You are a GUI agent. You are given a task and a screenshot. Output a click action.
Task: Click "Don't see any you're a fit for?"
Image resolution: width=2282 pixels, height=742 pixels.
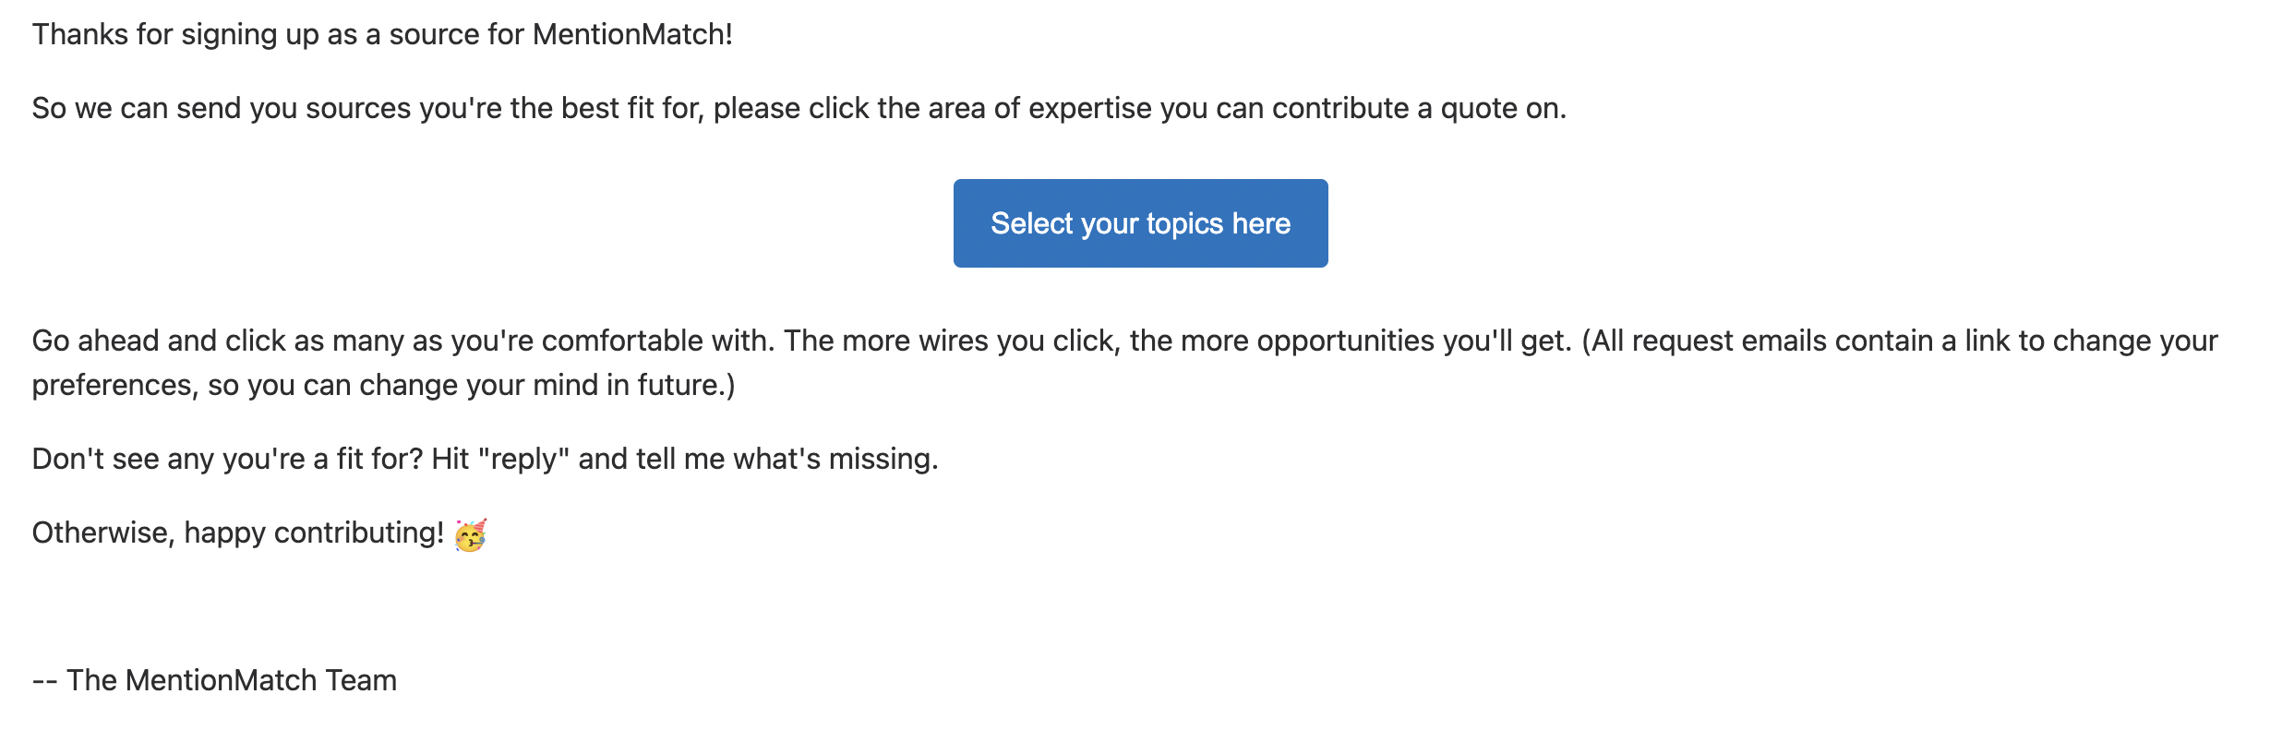227,460
